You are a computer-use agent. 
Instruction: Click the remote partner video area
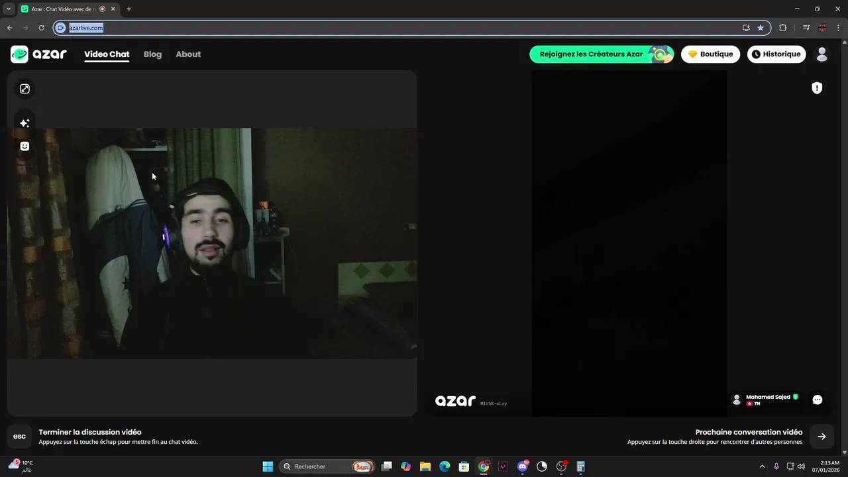(629, 243)
